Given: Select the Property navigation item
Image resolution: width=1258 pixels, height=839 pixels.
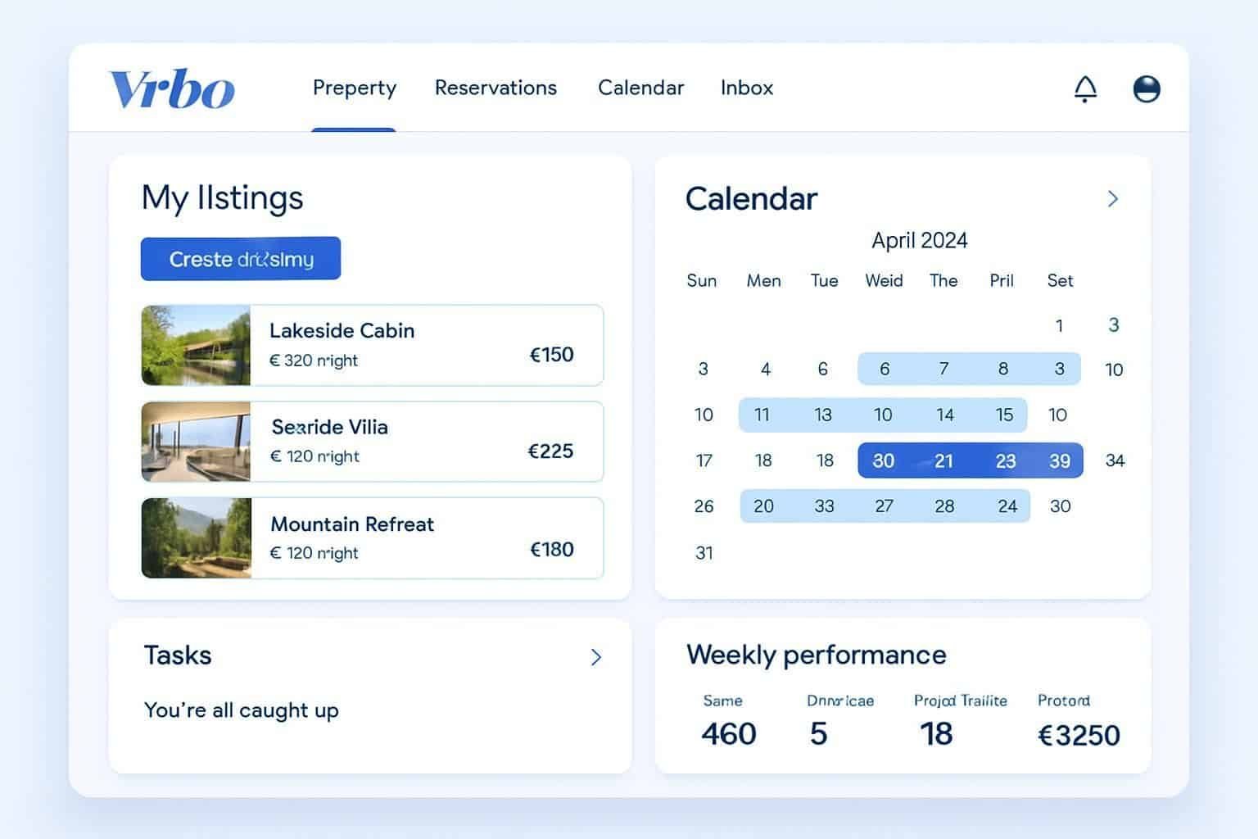Looking at the screenshot, I should (x=354, y=88).
